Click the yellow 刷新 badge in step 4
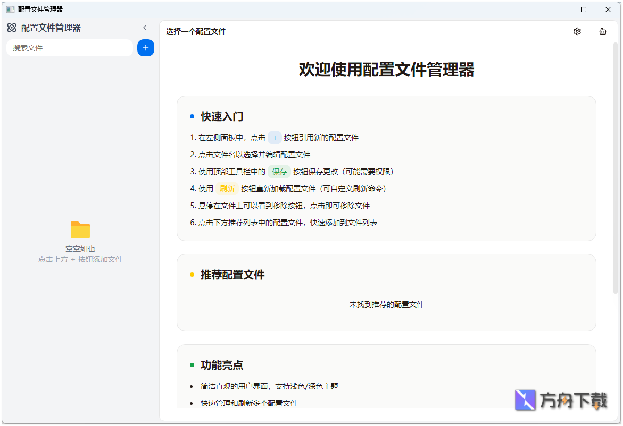This screenshot has height=426, width=623. [227, 188]
